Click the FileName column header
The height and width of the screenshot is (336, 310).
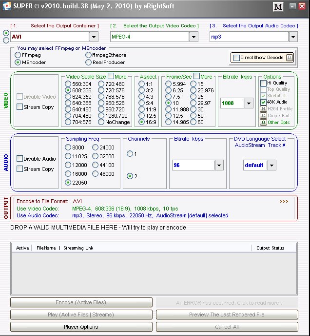(x=46, y=248)
